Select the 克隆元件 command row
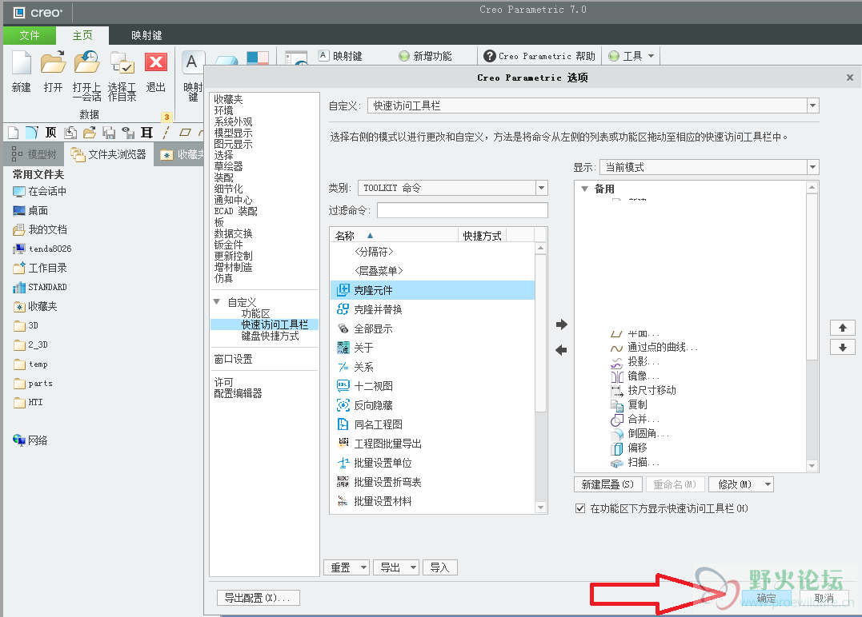Viewport: 862px width, 617px height. tap(432, 290)
